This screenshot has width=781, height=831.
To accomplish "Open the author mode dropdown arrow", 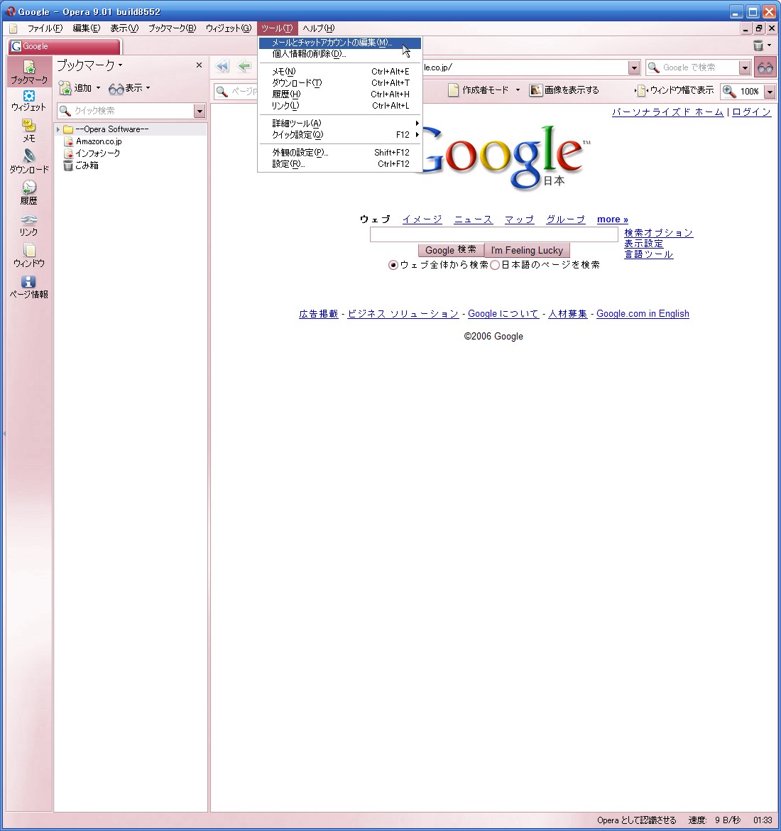I will point(518,90).
